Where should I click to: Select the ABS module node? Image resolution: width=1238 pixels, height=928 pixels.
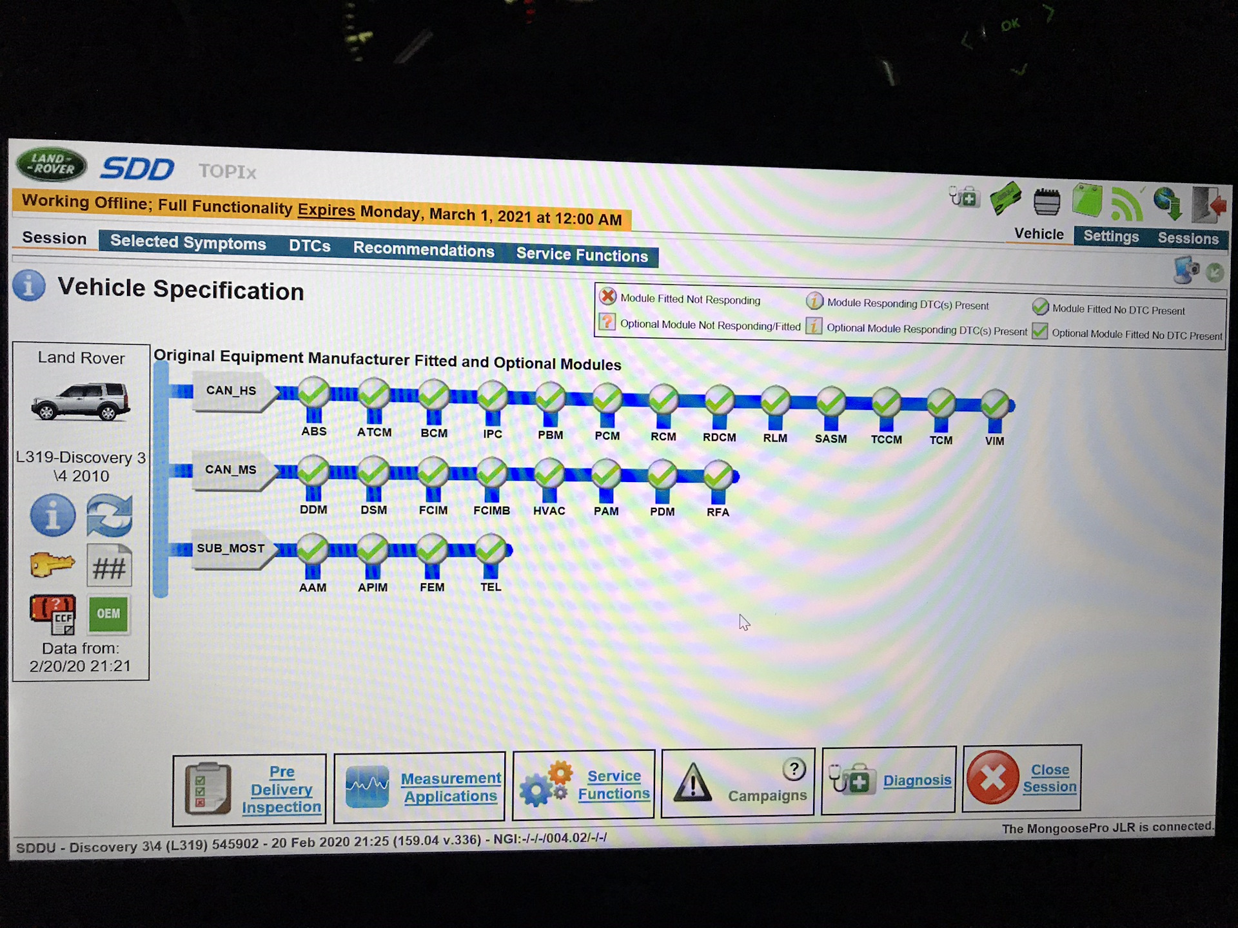point(314,392)
